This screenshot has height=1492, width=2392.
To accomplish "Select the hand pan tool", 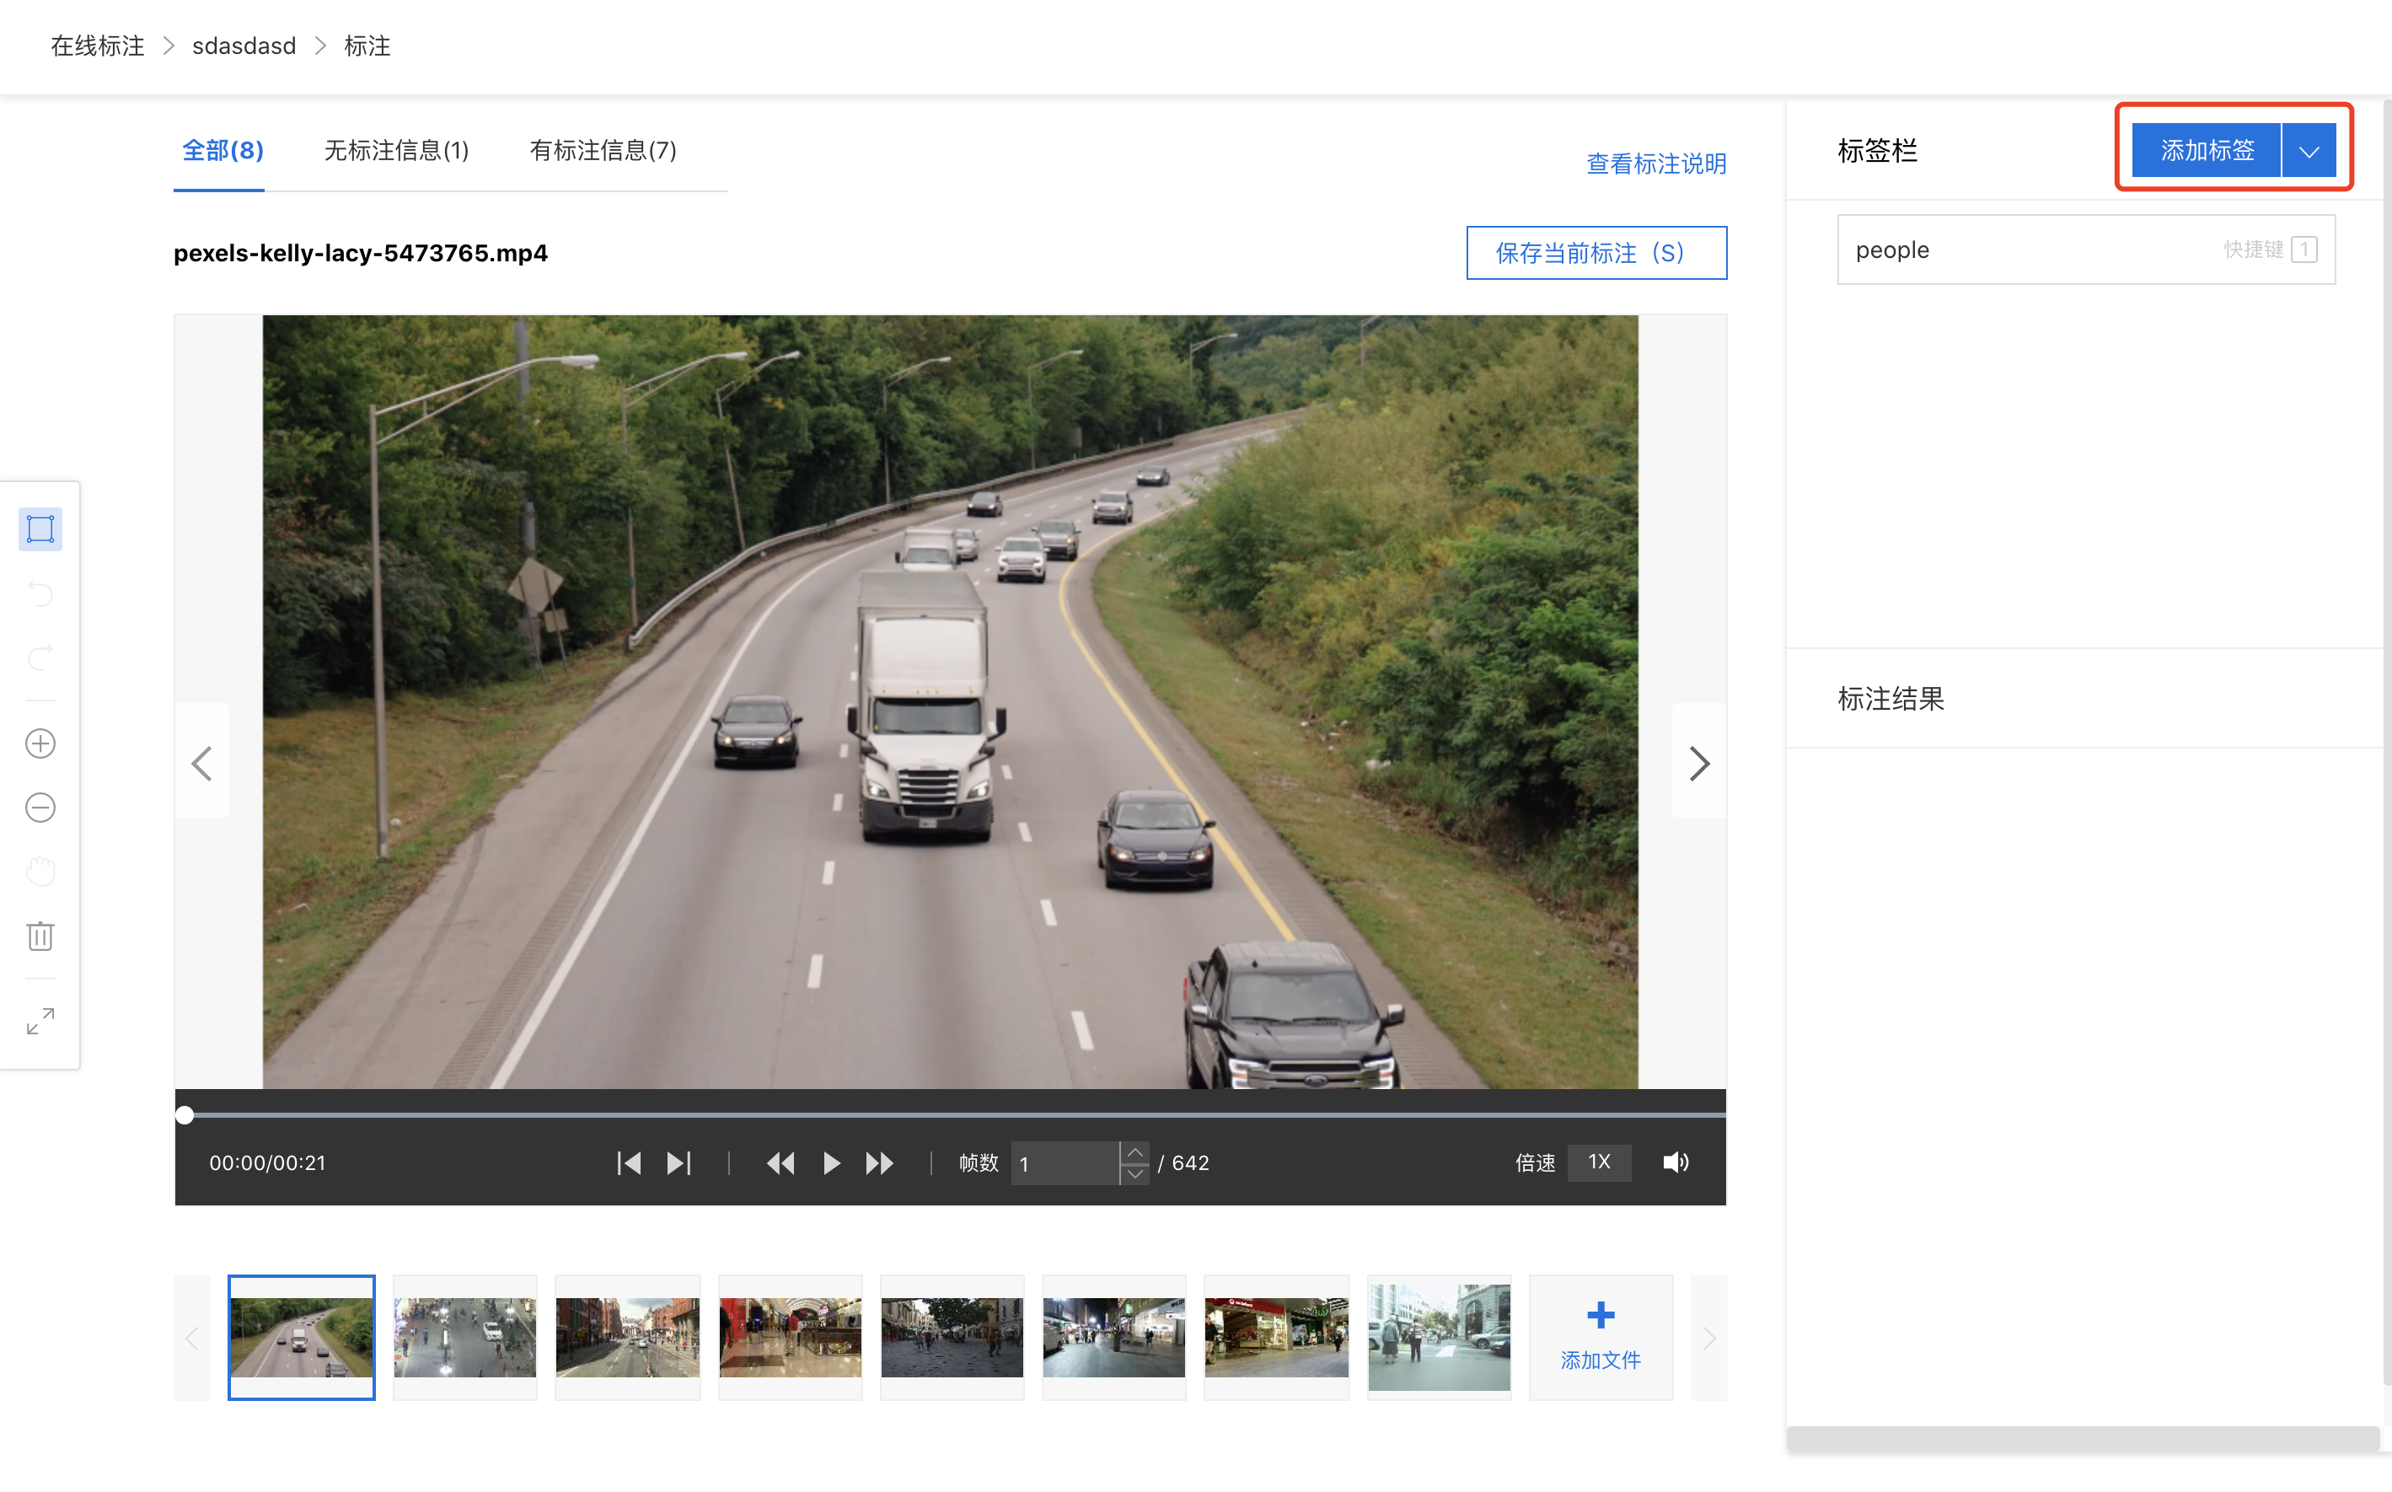I will (40, 872).
